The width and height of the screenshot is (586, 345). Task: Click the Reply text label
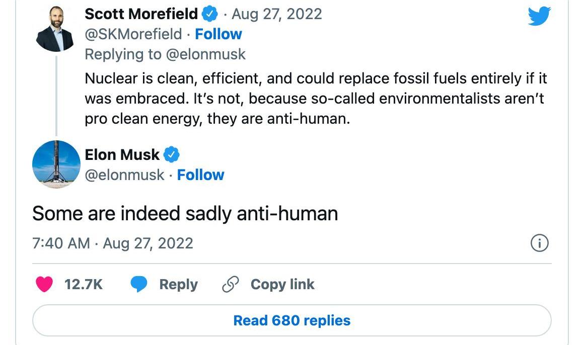(x=178, y=285)
